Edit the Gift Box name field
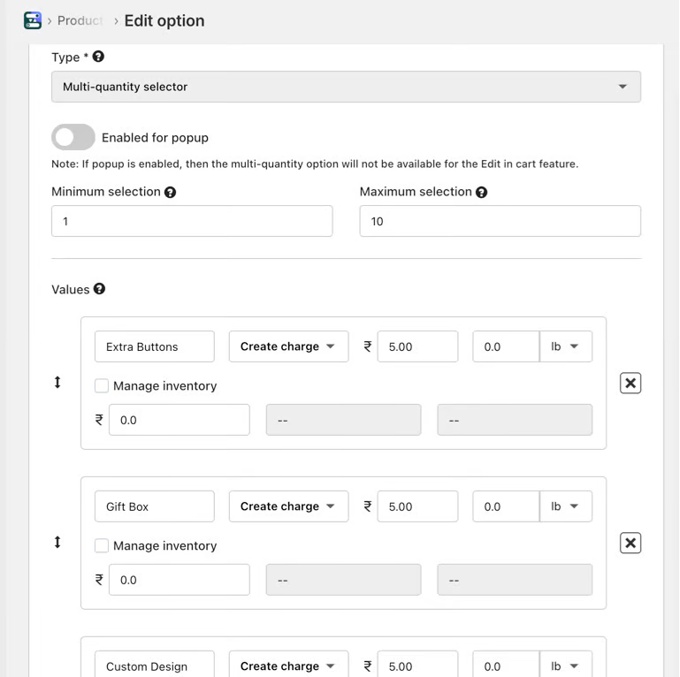 coord(155,506)
